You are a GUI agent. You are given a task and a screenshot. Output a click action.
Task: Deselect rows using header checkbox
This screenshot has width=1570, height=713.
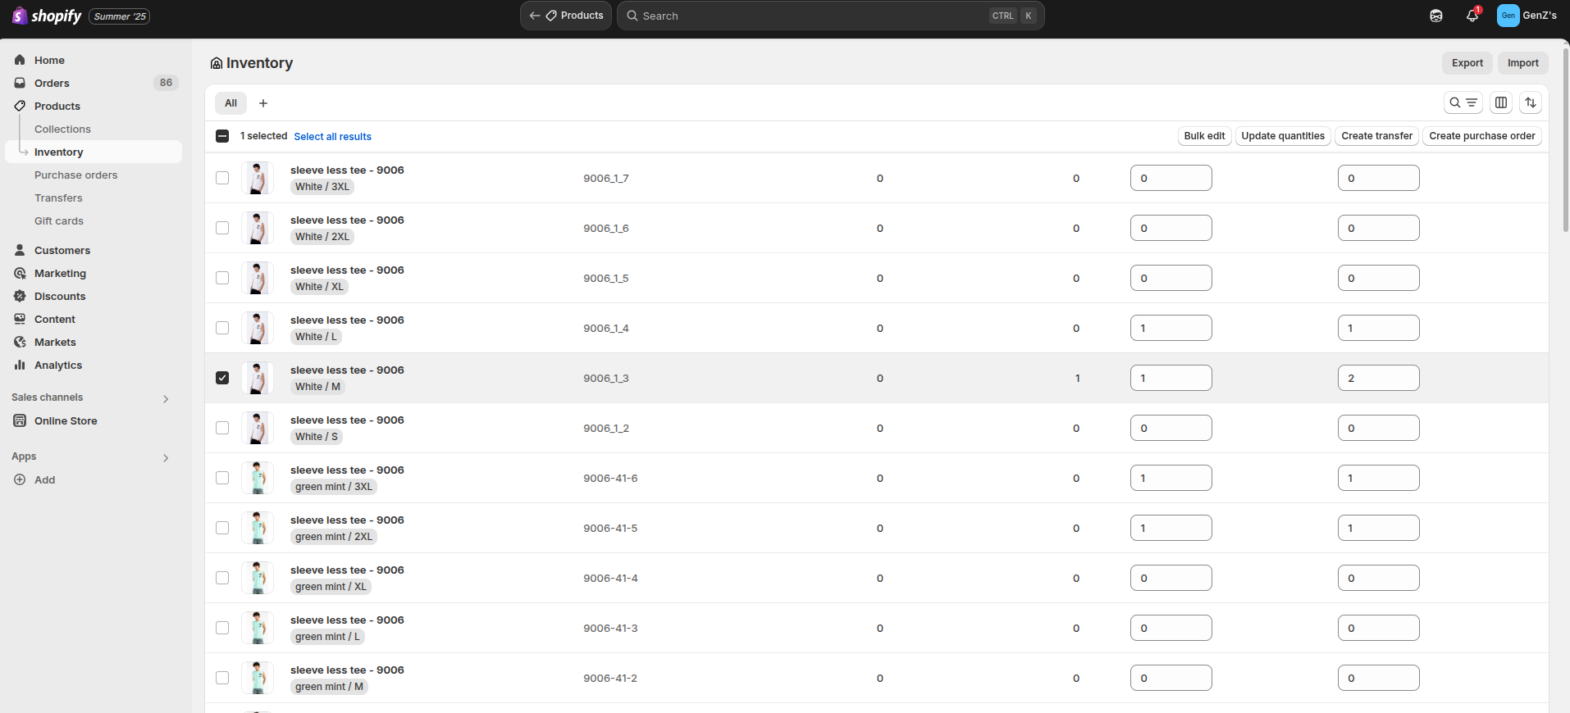[222, 136]
